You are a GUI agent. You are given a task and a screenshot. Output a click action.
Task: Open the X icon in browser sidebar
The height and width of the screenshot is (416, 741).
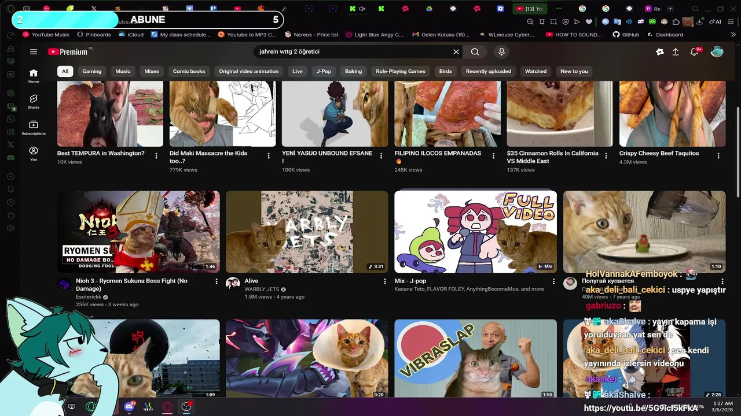pyautogui.click(x=10, y=144)
